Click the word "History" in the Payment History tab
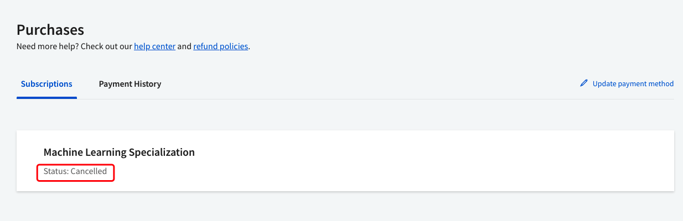The image size is (683, 221). click(147, 84)
